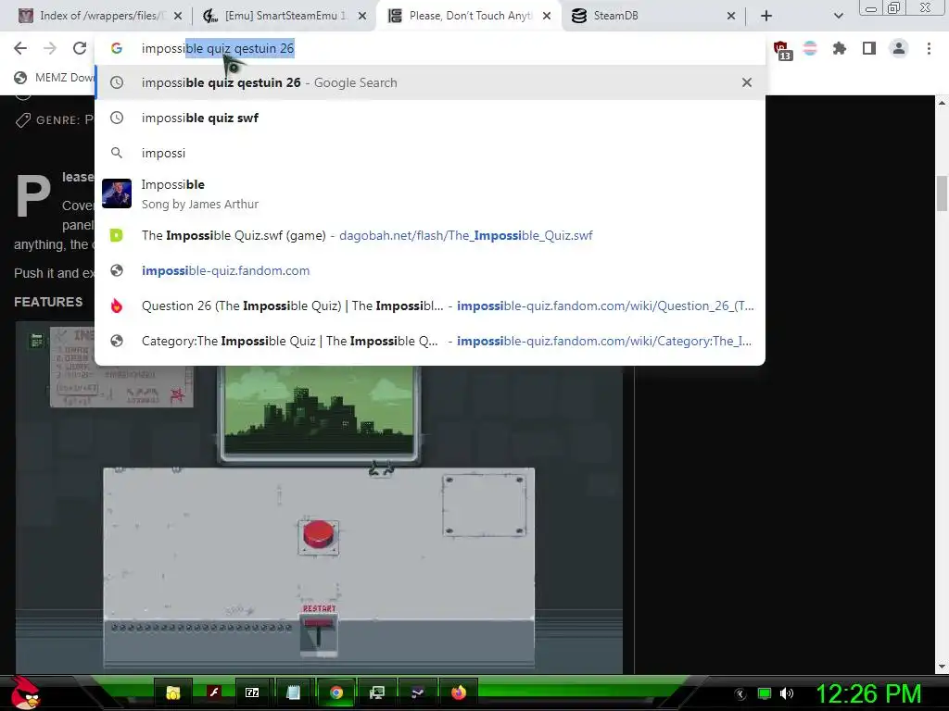Select suggestion impossible quiz qestuin 26
The height and width of the screenshot is (711, 949).
click(x=430, y=82)
